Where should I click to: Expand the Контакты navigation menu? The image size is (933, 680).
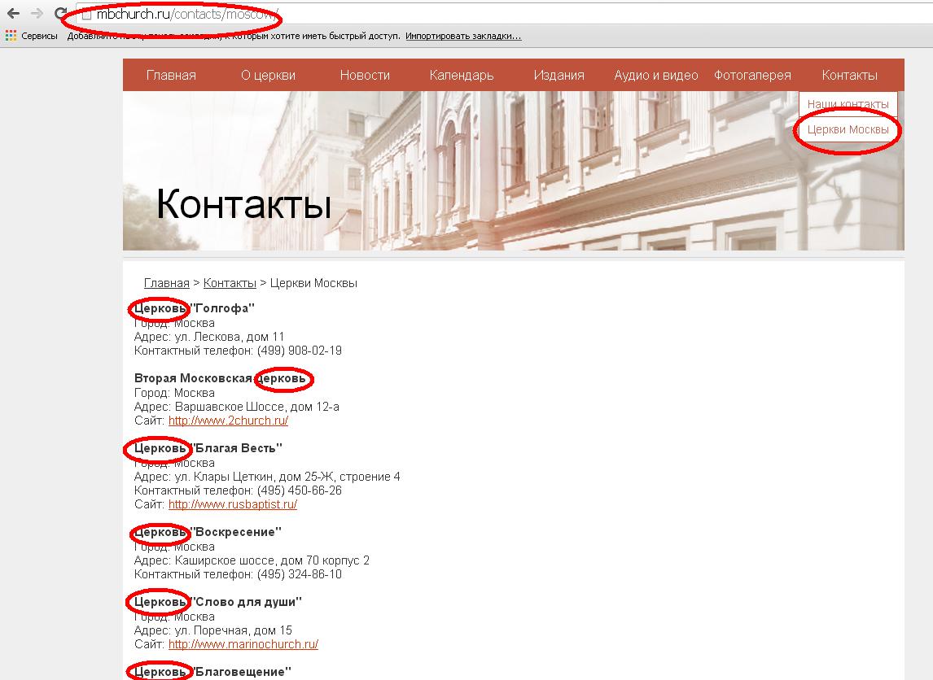click(x=849, y=75)
